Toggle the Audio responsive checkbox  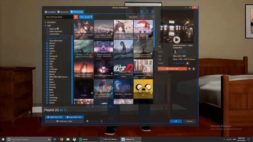(47, 32)
